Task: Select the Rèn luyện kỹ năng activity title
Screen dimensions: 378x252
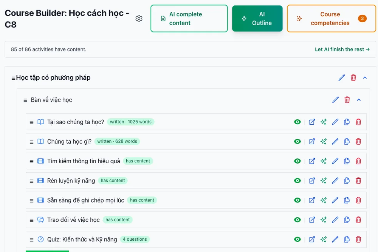Action: click(x=71, y=181)
